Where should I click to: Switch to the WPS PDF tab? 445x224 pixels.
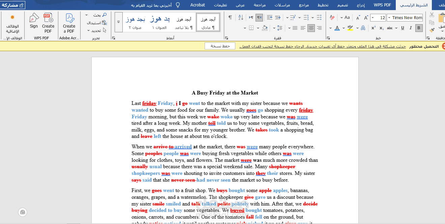click(x=383, y=5)
